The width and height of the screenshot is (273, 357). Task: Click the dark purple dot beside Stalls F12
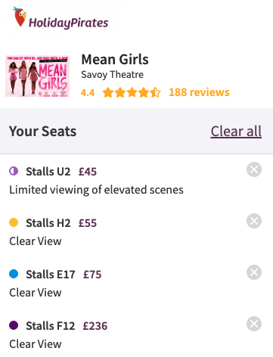click(14, 325)
